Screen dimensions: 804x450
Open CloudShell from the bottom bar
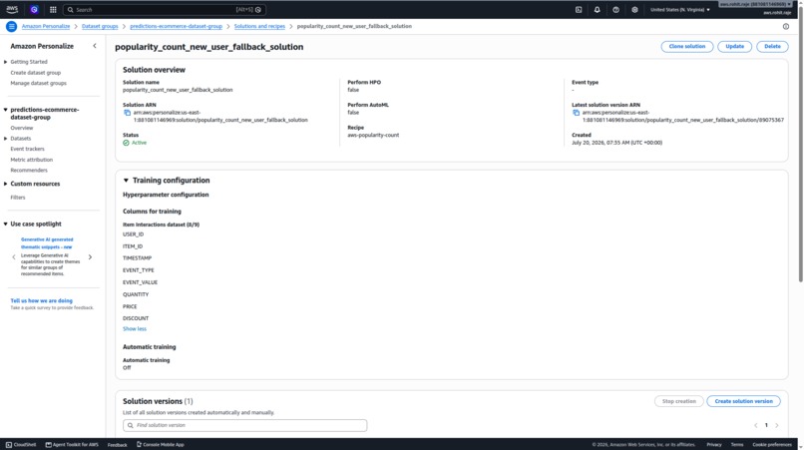21,444
